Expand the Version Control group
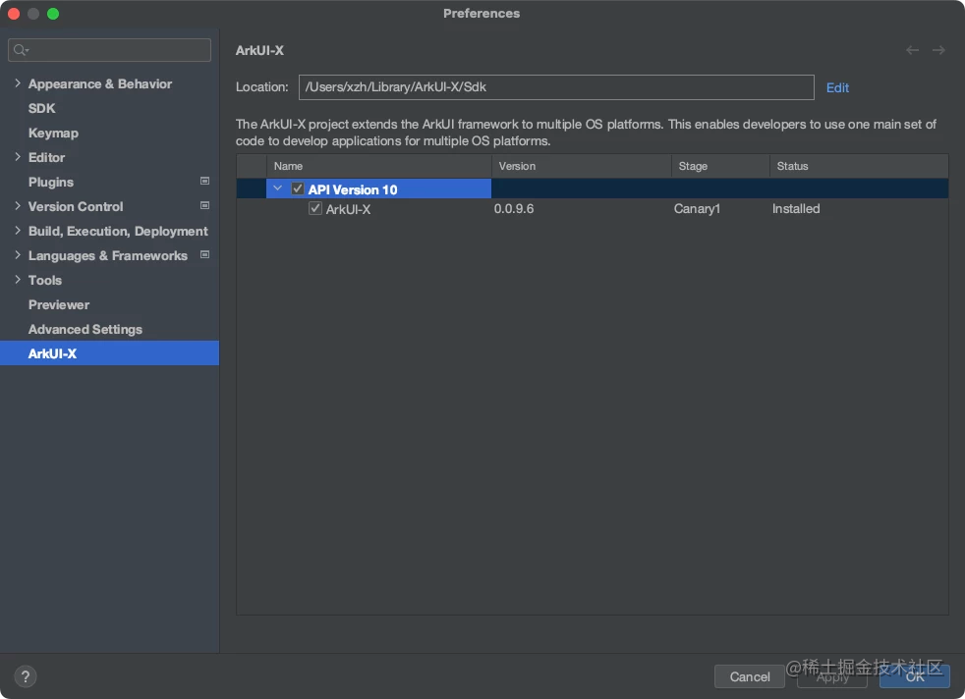 tap(18, 206)
